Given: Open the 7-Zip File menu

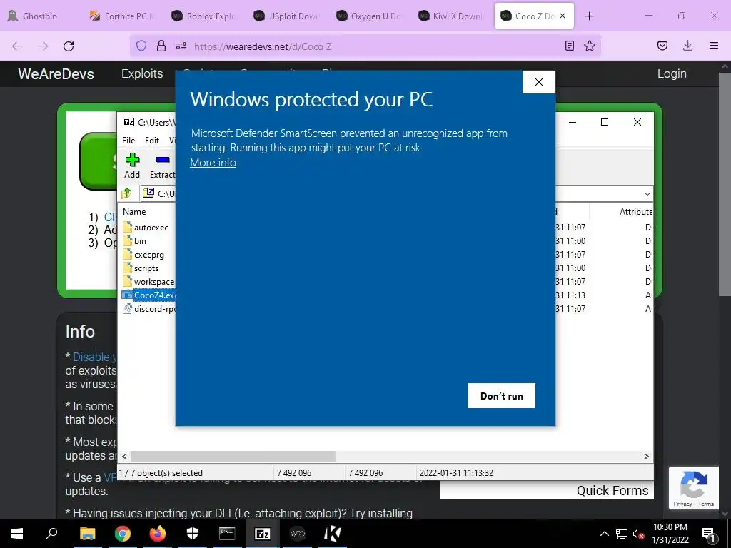Looking at the screenshot, I should click(x=128, y=141).
